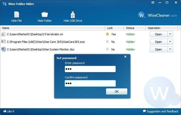Maximize the Wise Folder Hider window
This screenshot has height=115, width=181.
(167, 3)
